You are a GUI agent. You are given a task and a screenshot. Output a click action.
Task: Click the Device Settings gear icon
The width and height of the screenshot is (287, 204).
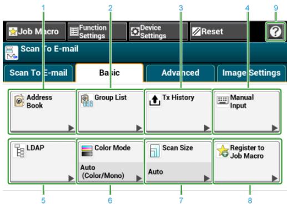(x=135, y=32)
